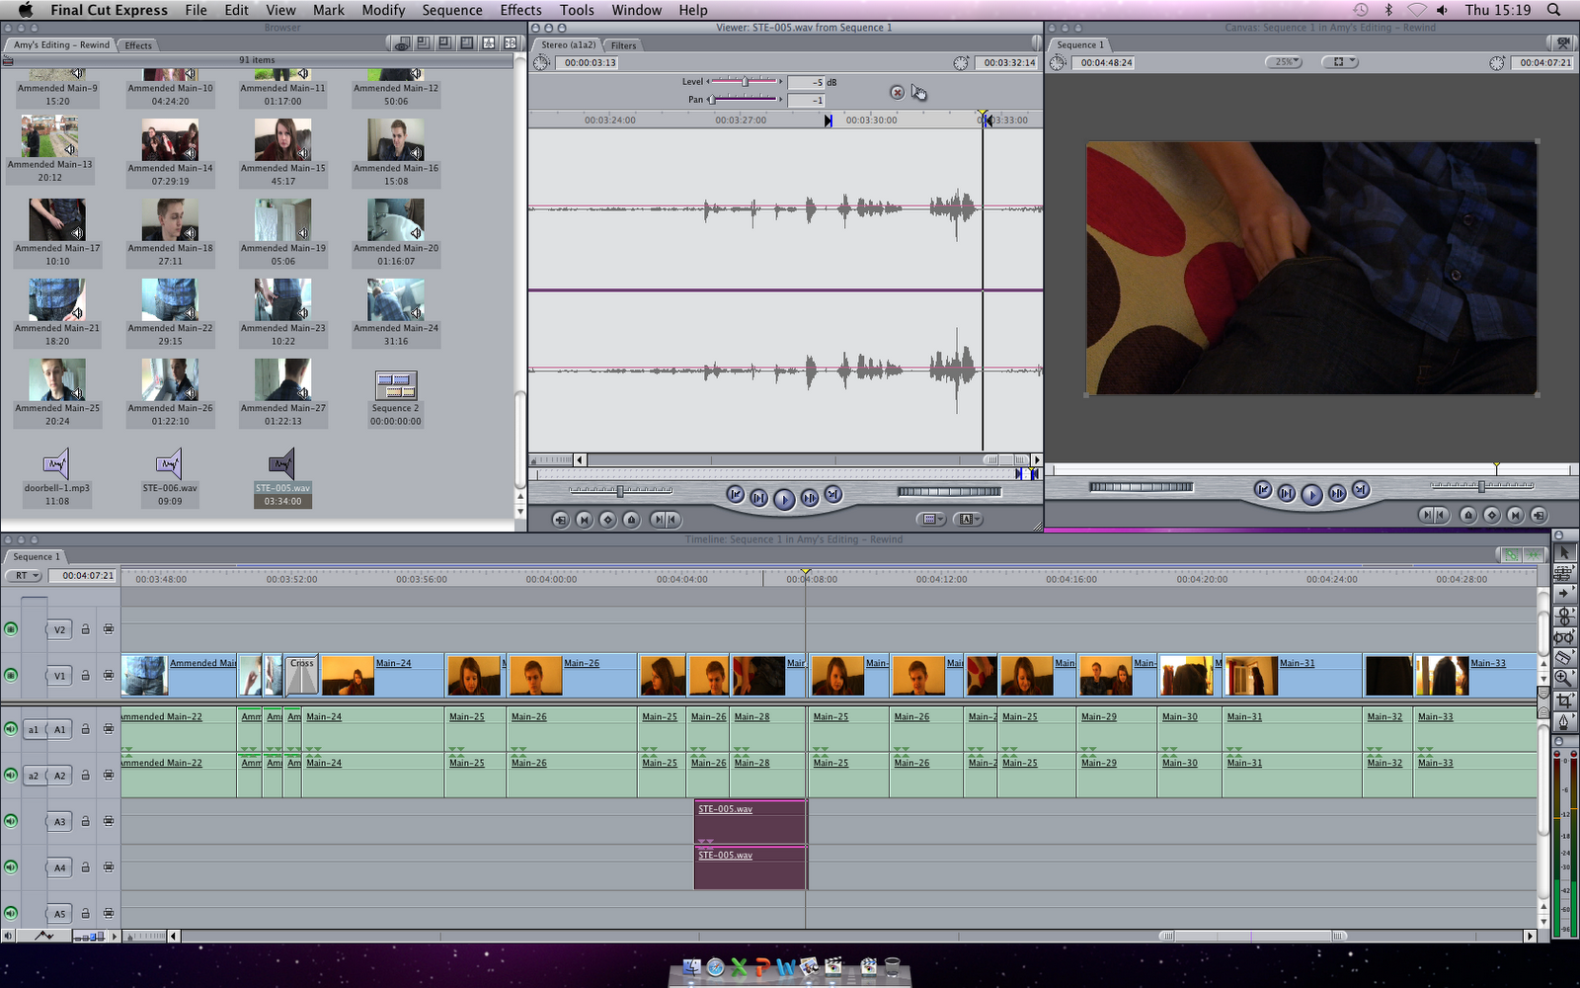Select the Stereo (a1a2) tab
The width and height of the screenshot is (1580, 988).
(x=568, y=44)
